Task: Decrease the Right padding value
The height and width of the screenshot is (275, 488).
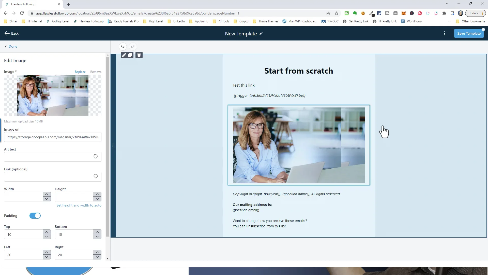Action: [97, 257]
